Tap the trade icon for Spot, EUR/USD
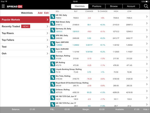The height and width of the screenshot is (113, 150). [x=53, y=50]
